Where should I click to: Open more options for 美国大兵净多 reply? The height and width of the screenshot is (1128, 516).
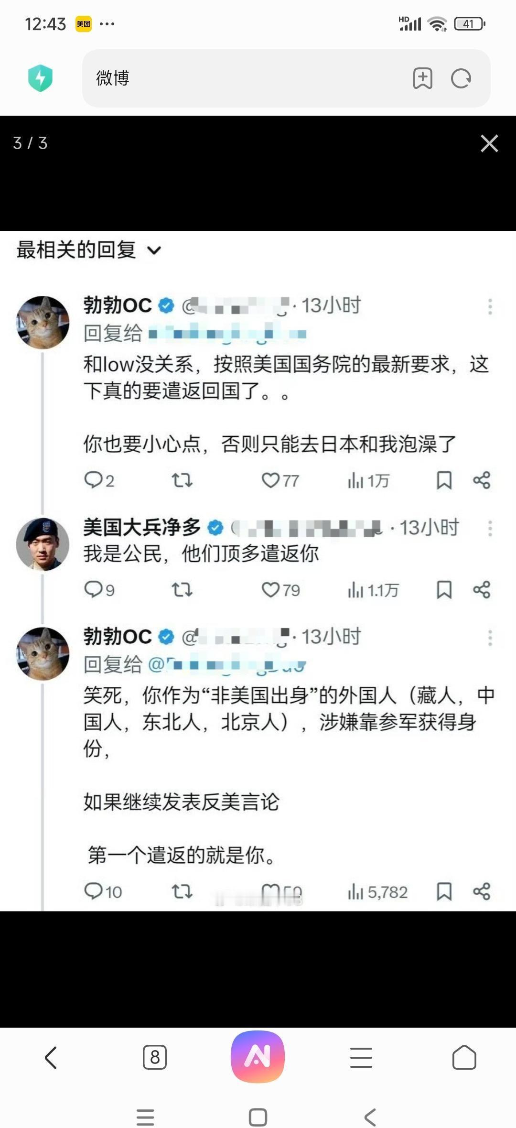pos(490,529)
